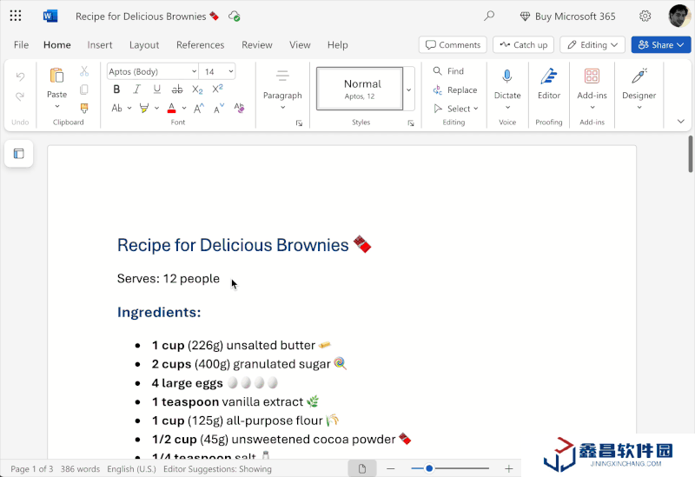Expand the Editing mode dropdown
The image size is (695, 477).
tap(592, 45)
